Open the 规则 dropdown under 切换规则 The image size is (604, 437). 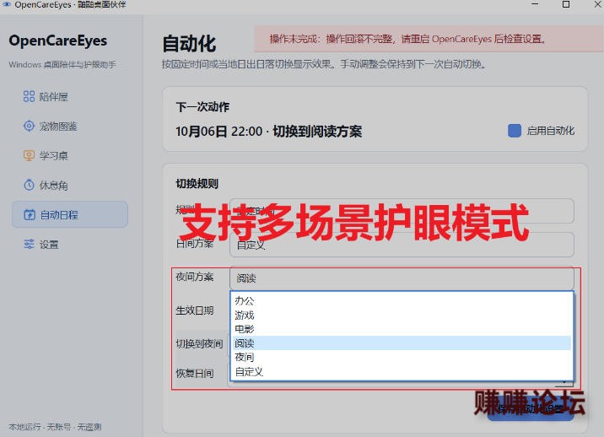[x=402, y=211]
